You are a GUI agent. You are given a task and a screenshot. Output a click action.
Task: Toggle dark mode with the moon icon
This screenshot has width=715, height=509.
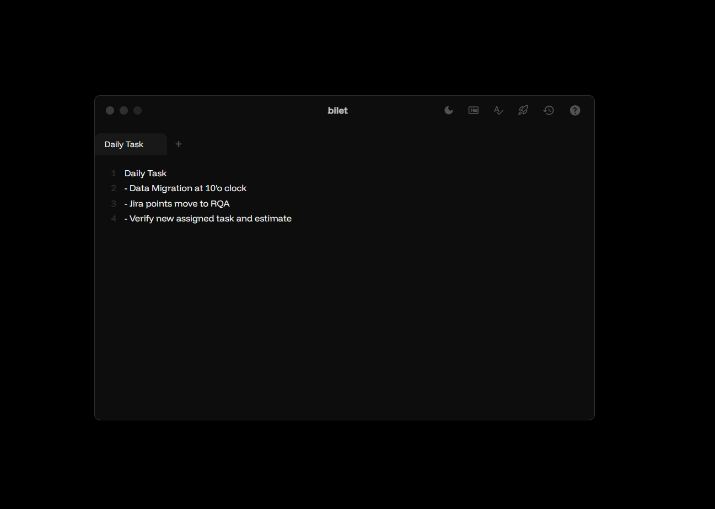click(x=448, y=110)
